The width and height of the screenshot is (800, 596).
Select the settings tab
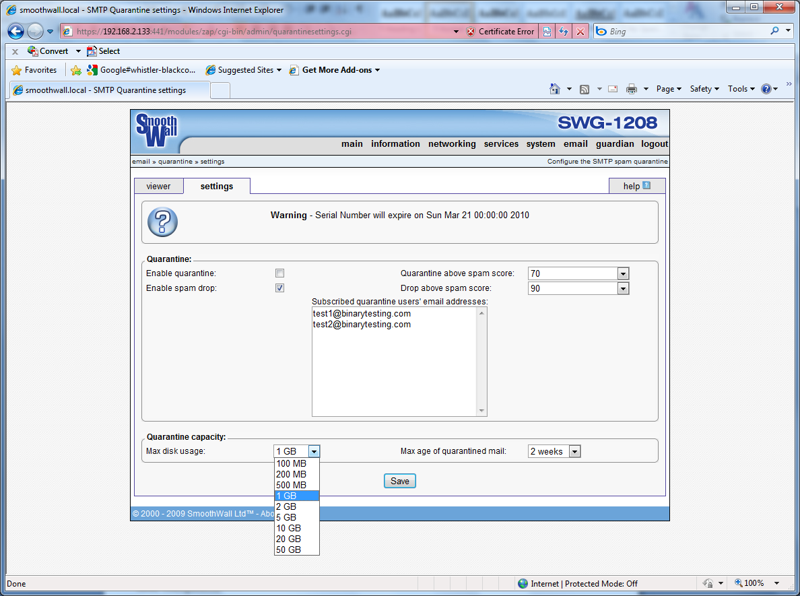pyautogui.click(x=217, y=187)
